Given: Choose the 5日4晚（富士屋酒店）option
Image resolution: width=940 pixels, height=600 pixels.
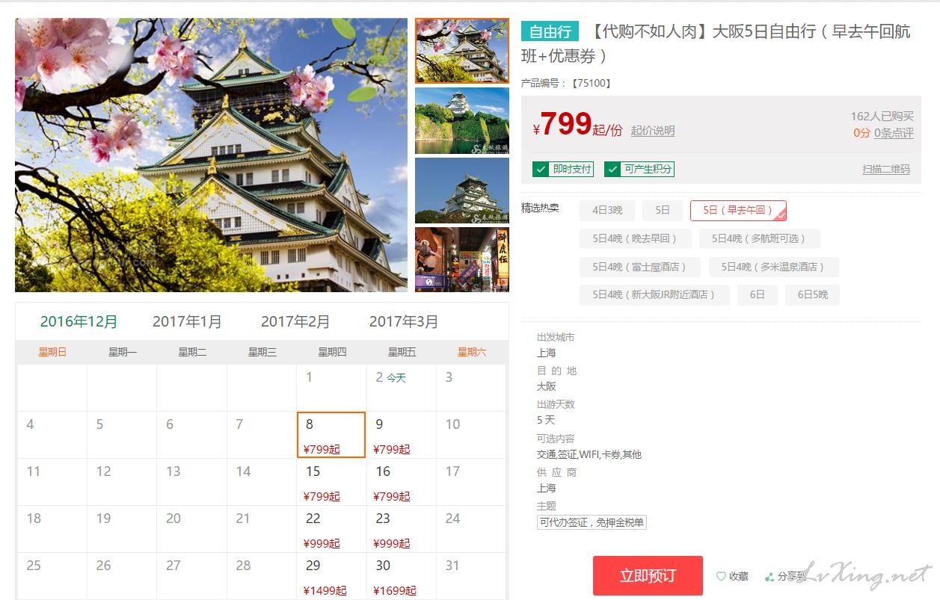Looking at the screenshot, I should pos(640,267).
